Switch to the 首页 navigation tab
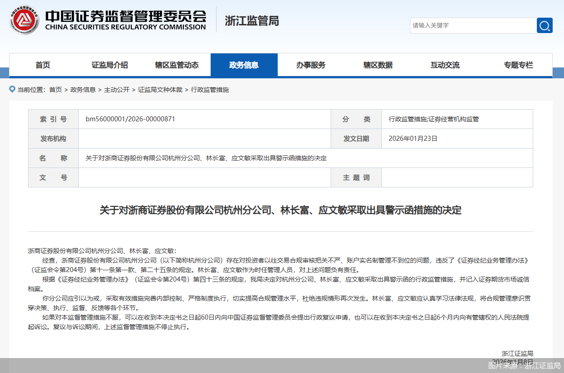The image size is (564, 373). [43, 65]
